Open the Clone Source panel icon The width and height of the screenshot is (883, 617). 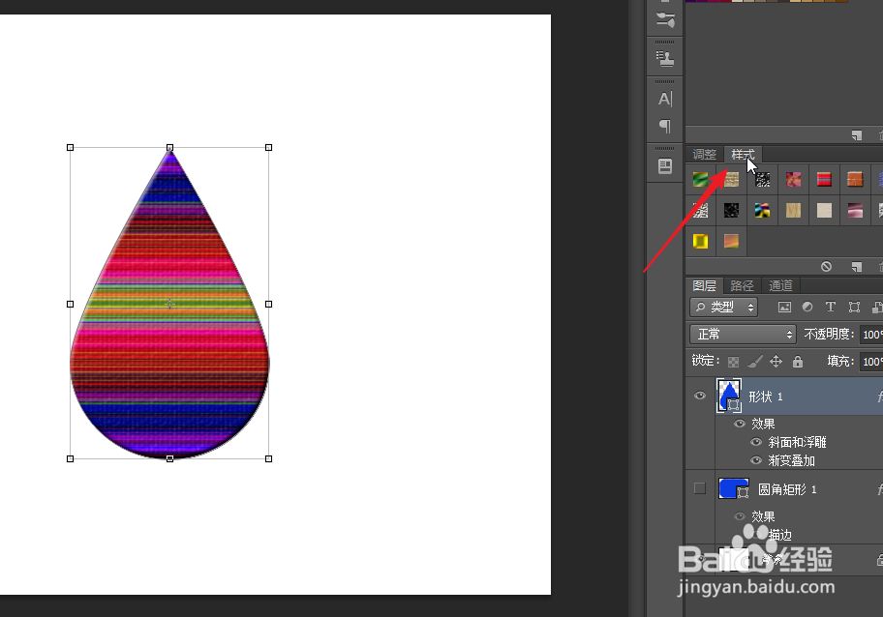click(665, 58)
